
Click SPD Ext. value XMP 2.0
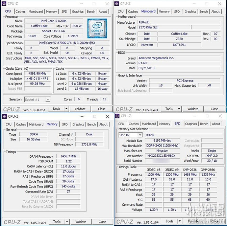tap(212, 156)
